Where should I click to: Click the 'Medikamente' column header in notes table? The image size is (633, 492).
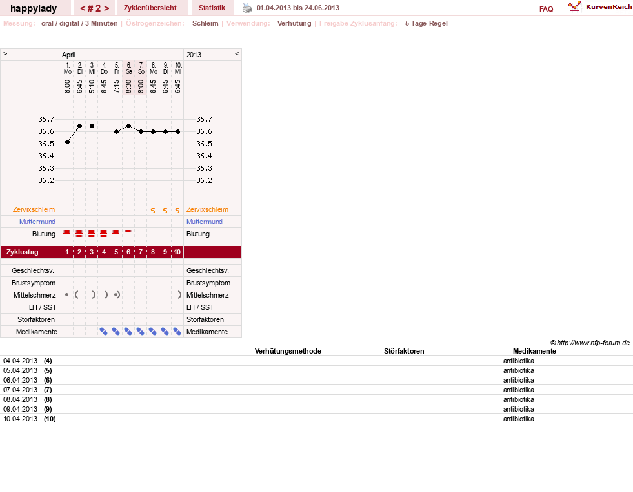534,351
